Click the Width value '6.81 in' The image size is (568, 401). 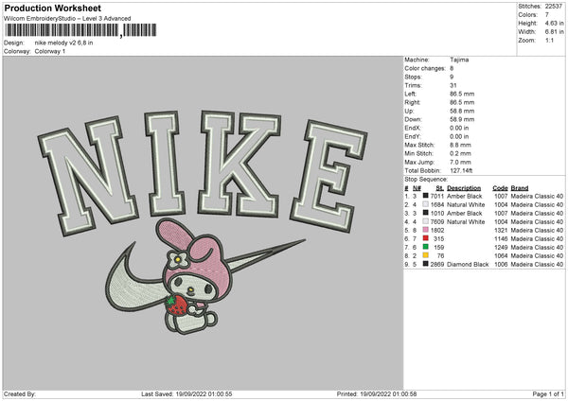click(x=554, y=32)
